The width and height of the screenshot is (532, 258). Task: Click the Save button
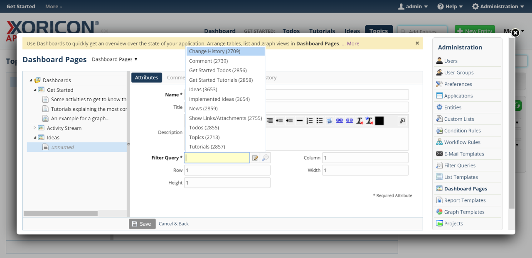tap(142, 224)
